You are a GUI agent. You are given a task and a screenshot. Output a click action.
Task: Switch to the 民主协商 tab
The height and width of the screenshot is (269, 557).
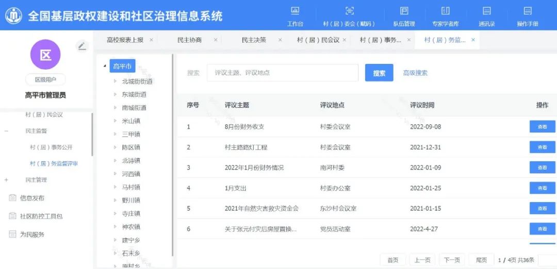[189, 40]
